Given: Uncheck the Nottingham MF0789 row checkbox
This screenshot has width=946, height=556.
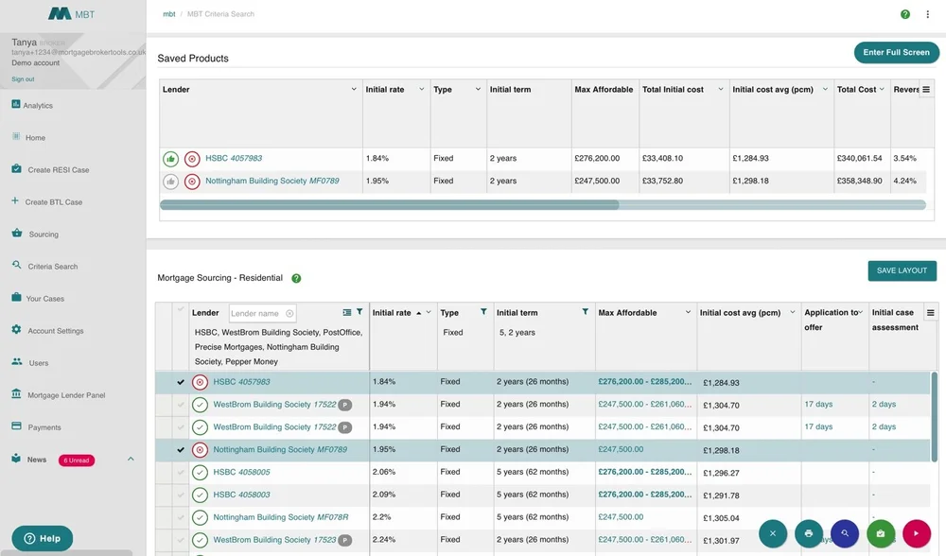Looking at the screenshot, I should pyautogui.click(x=181, y=450).
